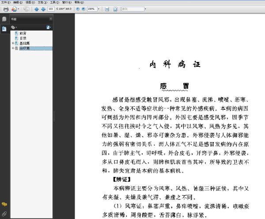This screenshot has width=265, height=219.
Task: Go to the next page with the down arrow
Action: pyautogui.click(x=43, y=9)
